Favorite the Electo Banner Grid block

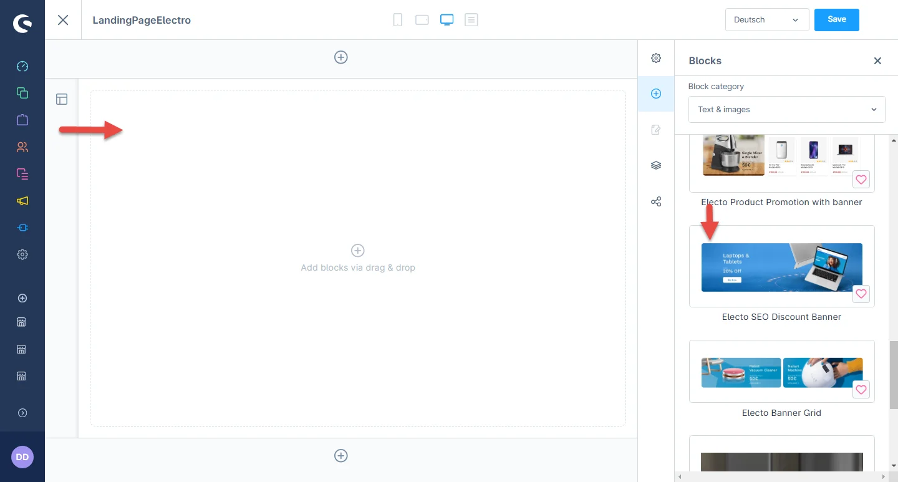pyautogui.click(x=861, y=390)
